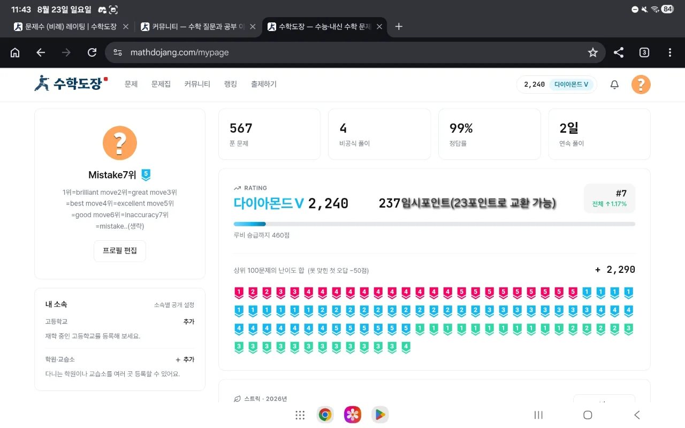View site info icon in address bar
685x428 pixels.
[118, 52]
